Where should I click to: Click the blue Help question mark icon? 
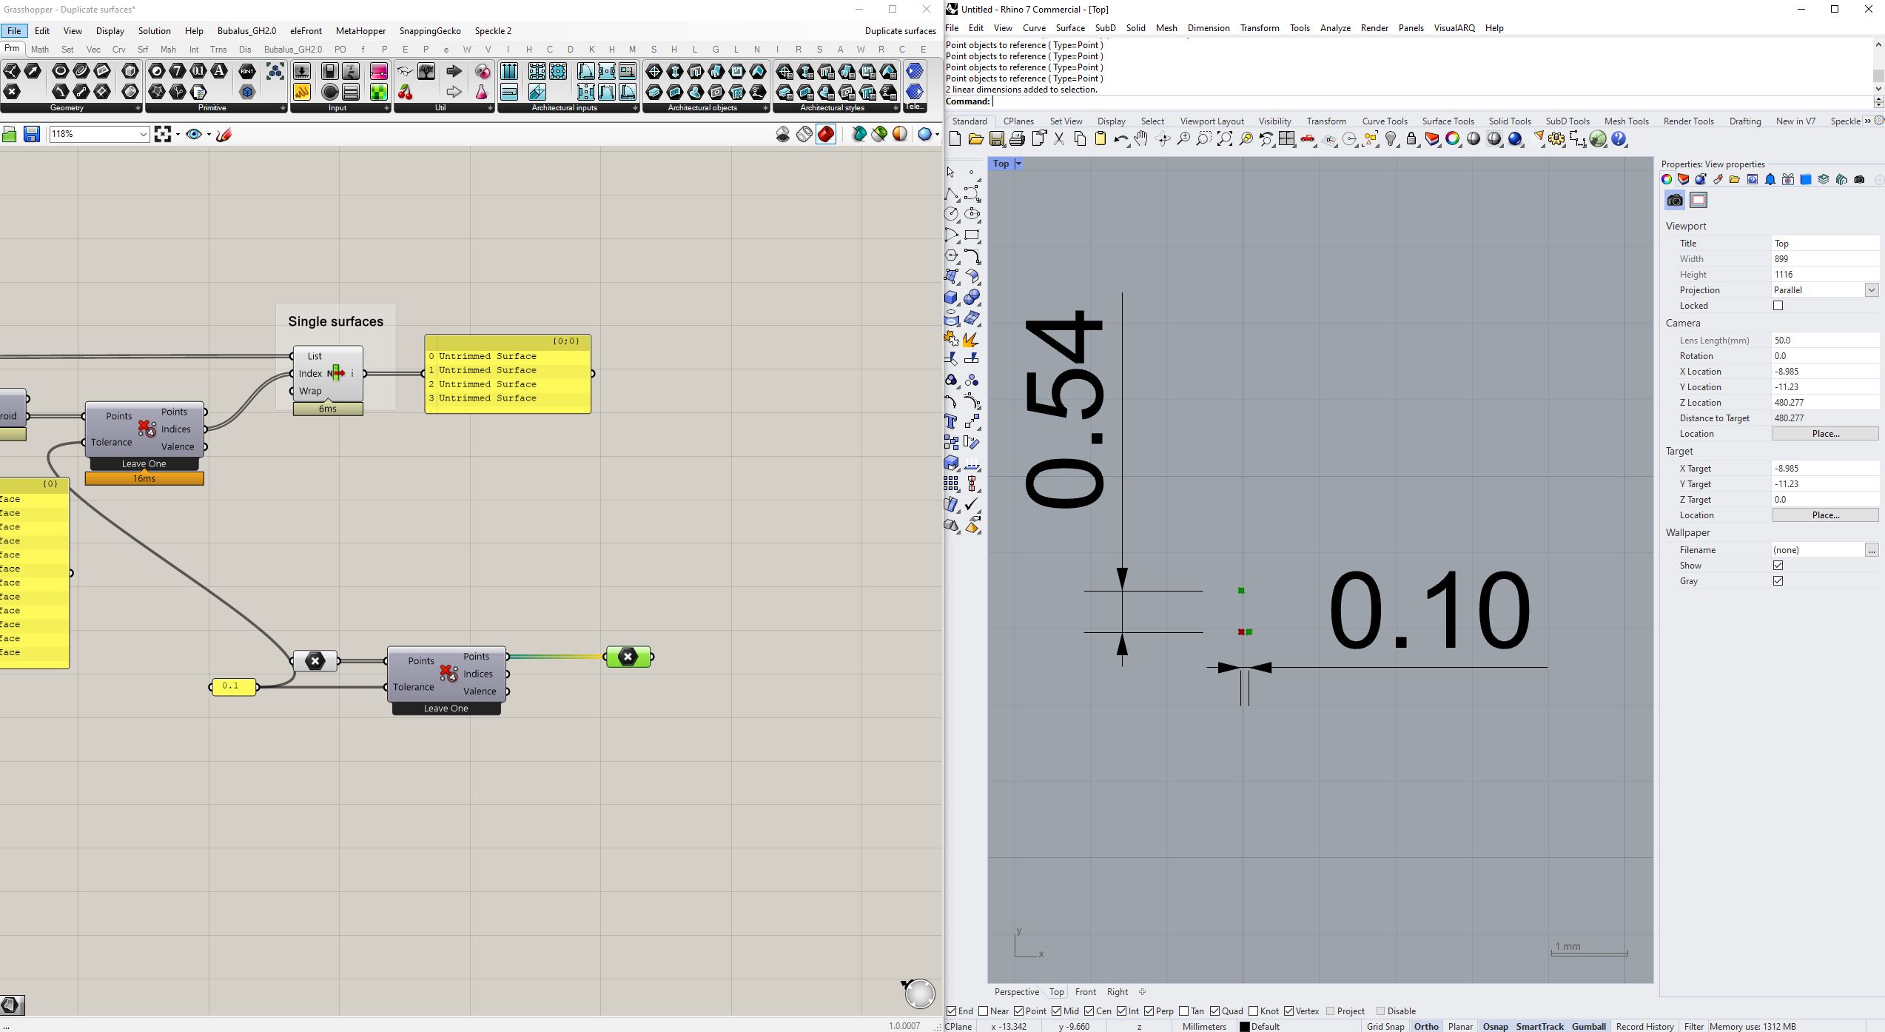[x=1619, y=139]
